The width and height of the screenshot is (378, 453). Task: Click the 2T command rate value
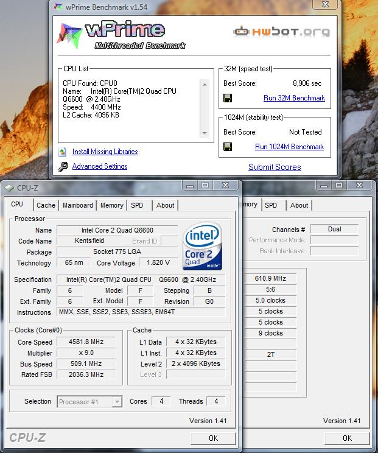270,354
